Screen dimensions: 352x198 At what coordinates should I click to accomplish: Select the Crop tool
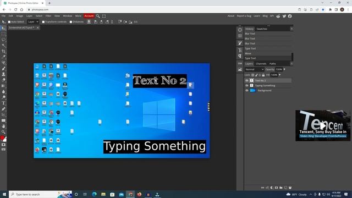3,51
